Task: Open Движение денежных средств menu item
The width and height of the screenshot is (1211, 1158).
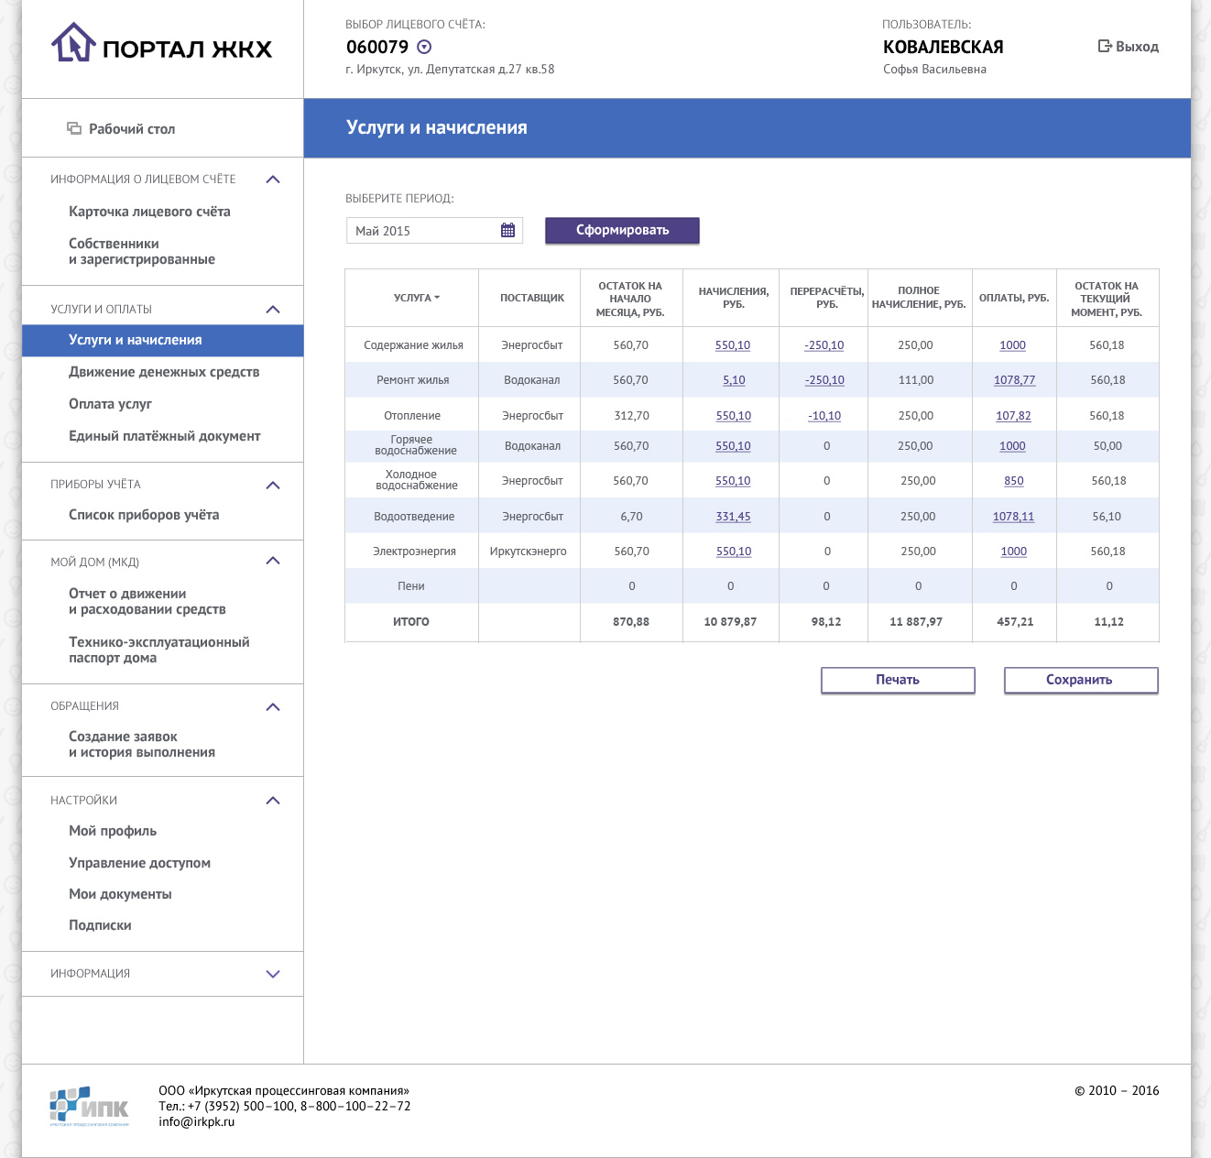Action: (164, 372)
